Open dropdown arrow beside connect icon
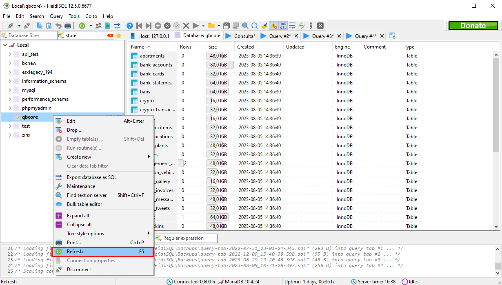Viewport: 502px width, 285px height. pos(19,26)
